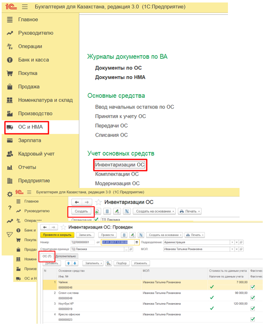Click favorite star next to Инвентаризация ОС: Проведен
Image resolution: width=264 pixels, height=325 pixels.
point(63,227)
